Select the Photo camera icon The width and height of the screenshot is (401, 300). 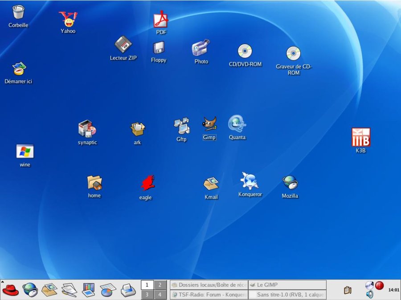[x=201, y=48]
